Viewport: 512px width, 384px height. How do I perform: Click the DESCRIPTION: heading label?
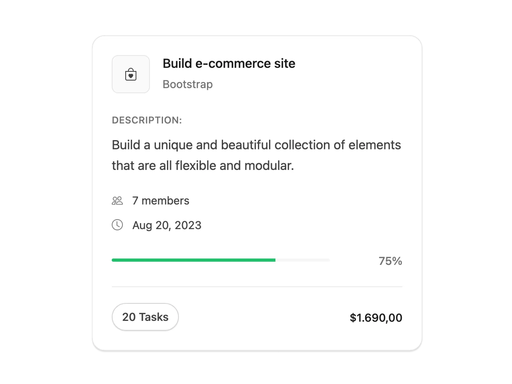[147, 120]
